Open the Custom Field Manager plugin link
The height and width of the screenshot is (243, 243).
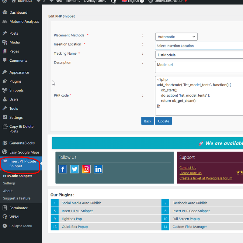click(x=189, y=227)
